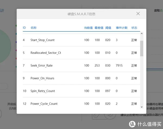Click ID 10 in Spin_Retry_Count row
This screenshot has height=129, width=163.
tap(24, 91)
